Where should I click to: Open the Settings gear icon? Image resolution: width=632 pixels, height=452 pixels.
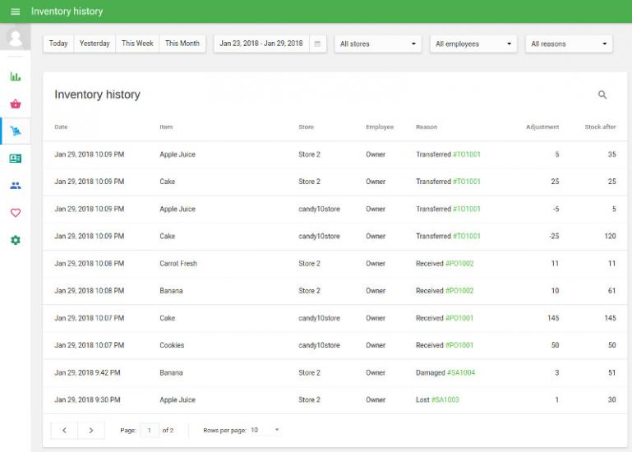(15, 240)
